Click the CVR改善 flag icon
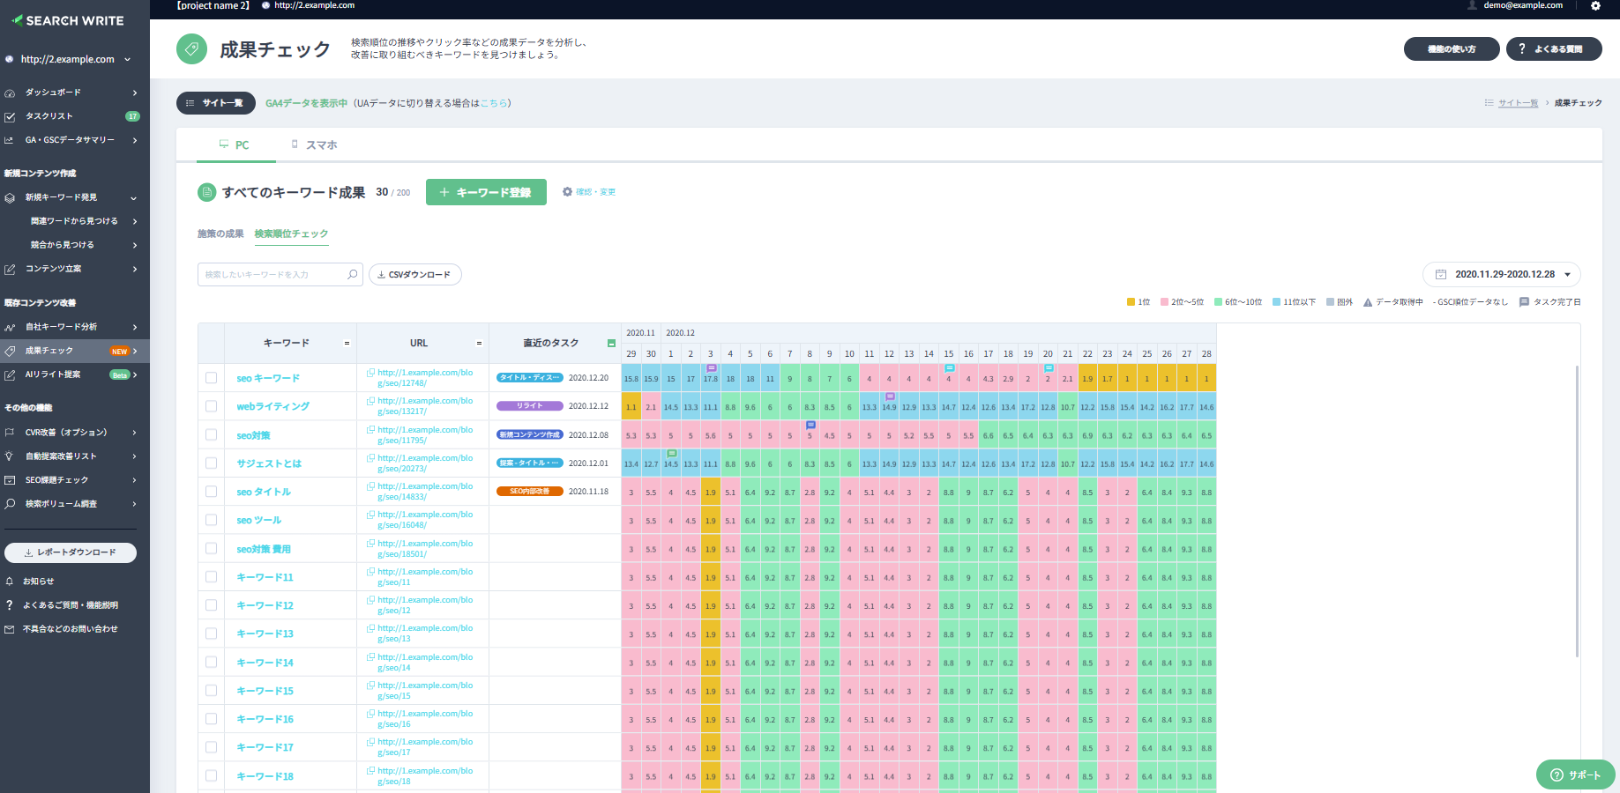Viewport: 1620px width, 793px height. [10, 433]
